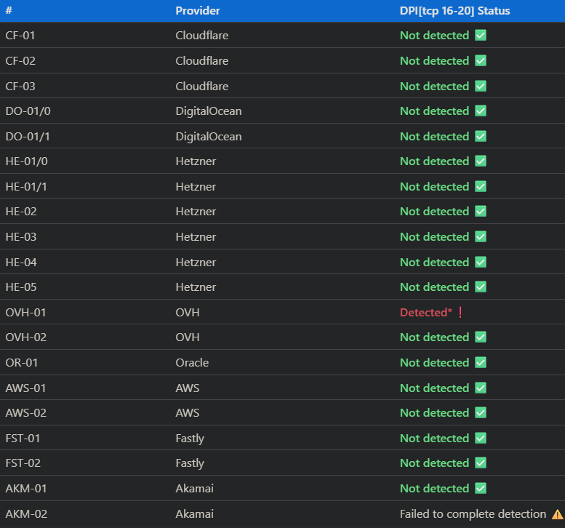Click the green check icon in AWS-02 row
The width and height of the screenshot is (565, 528).
tap(481, 412)
